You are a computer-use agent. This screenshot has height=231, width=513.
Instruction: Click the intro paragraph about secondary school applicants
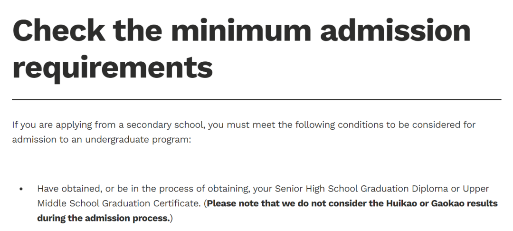(x=244, y=133)
